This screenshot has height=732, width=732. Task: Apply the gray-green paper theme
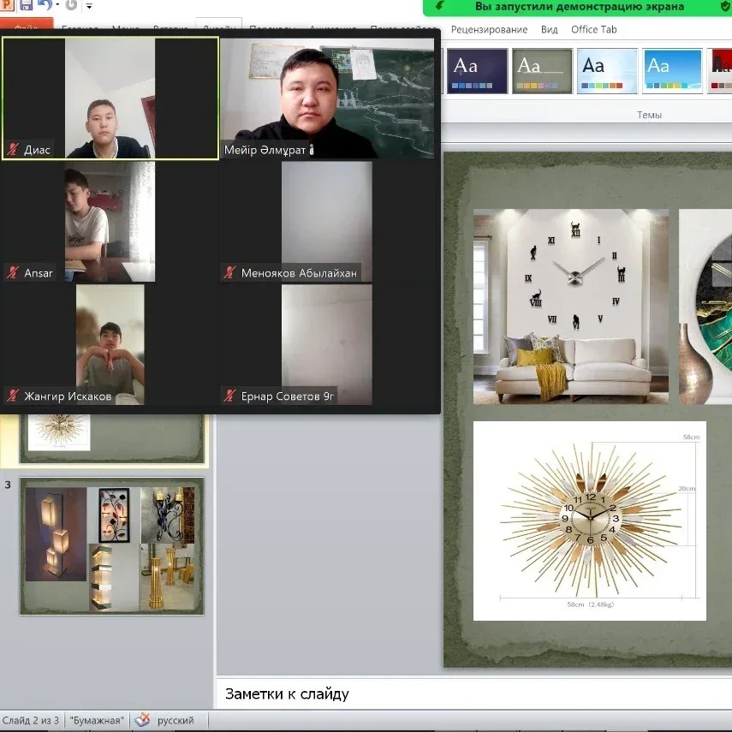(x=542, y=71)
